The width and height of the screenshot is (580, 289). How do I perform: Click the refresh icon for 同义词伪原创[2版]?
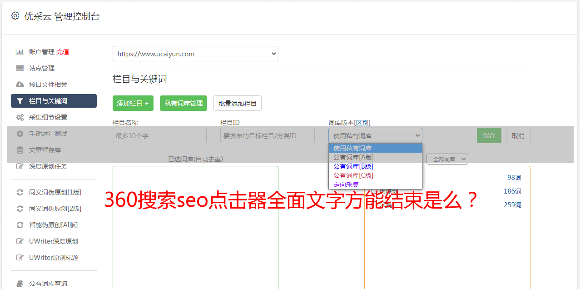(x=20, y=209)
